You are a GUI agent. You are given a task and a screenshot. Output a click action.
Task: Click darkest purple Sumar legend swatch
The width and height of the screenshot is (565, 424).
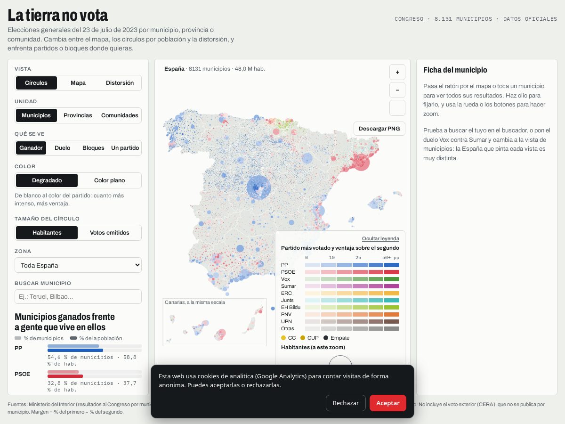click(392, 286)
